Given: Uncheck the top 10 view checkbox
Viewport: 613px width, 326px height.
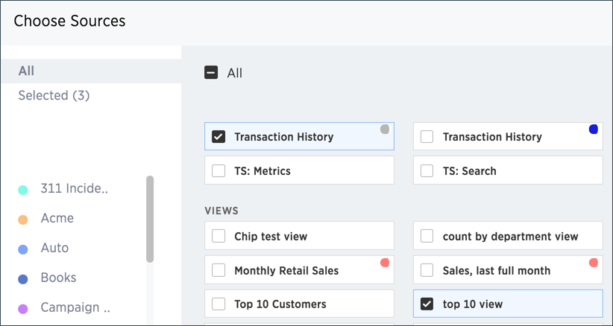Looking at the screenshot, I should click(x=427, y=304).
